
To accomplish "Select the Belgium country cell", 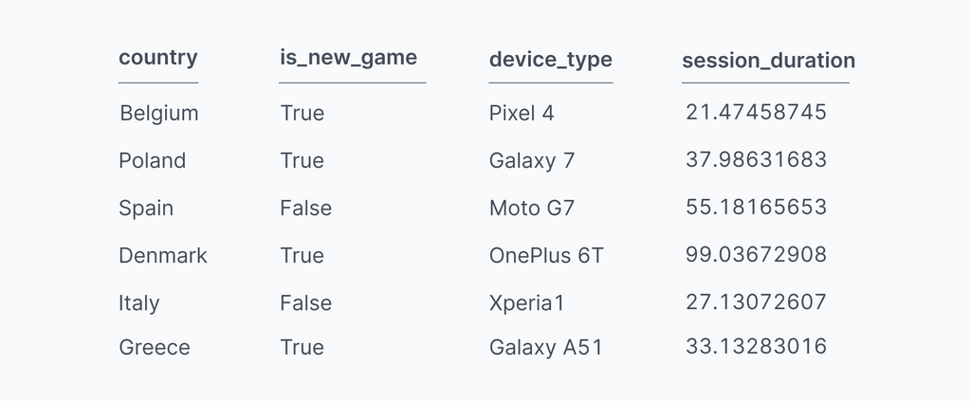I will tap(159, 114).
